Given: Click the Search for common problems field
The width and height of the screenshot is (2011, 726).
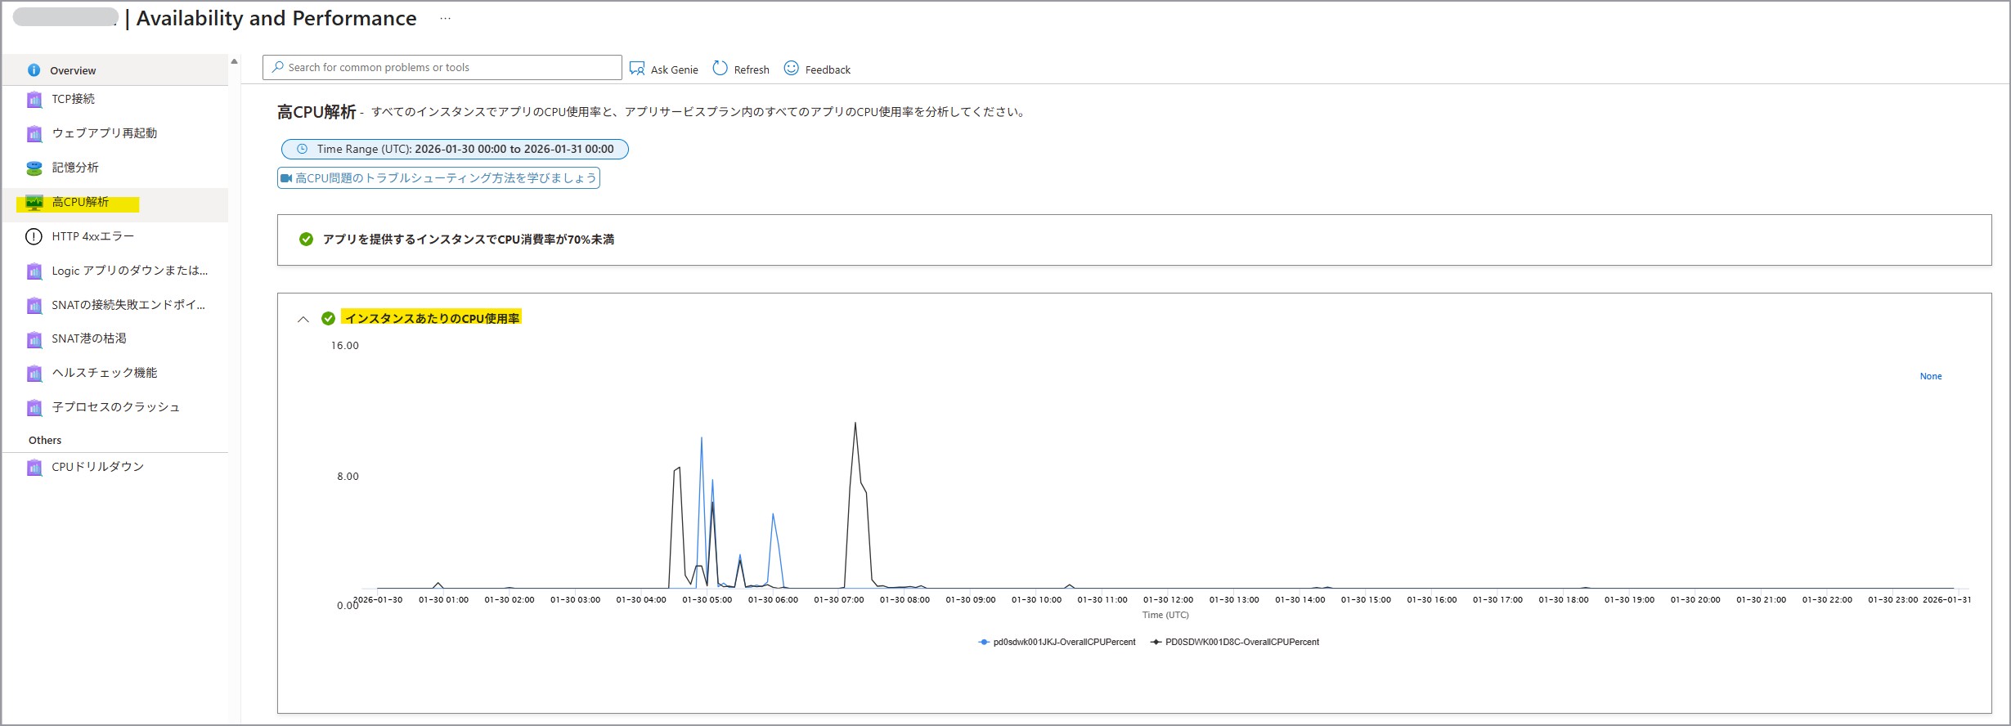Looking at the screenshot, I should [442, 68].
